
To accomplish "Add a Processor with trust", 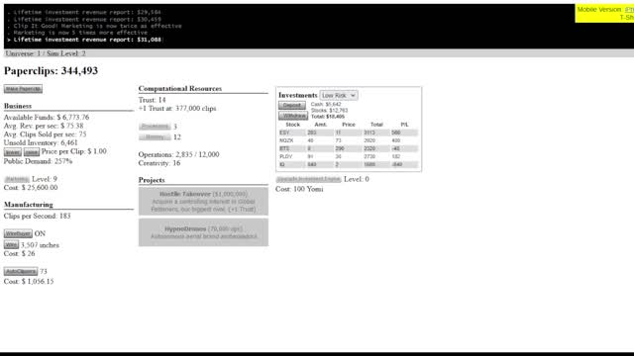I will [x=155, y=127].
